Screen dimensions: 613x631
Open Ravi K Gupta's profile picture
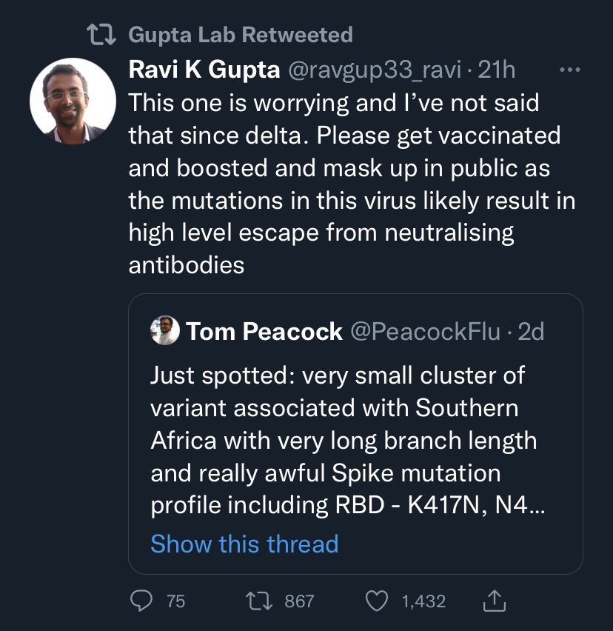[x=73, y=101]
